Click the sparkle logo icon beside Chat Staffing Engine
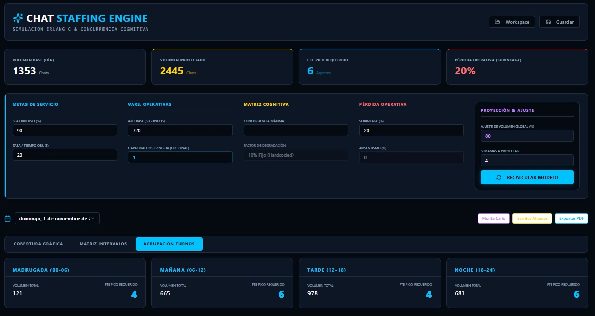 point(18,18)
